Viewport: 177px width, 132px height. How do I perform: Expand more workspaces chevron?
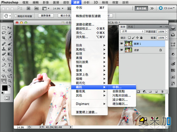tap(152, 9)
